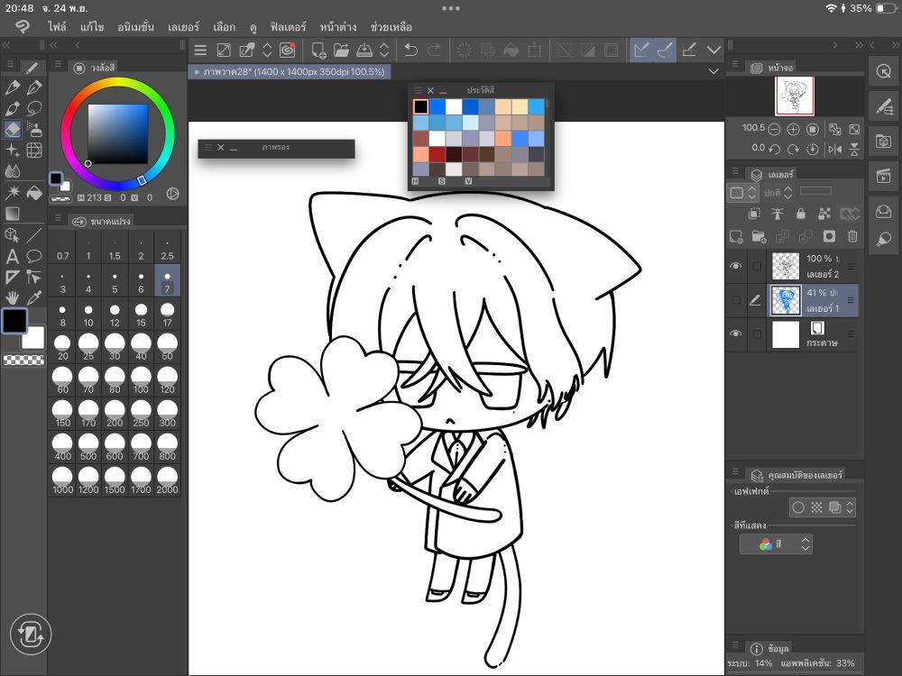
Task: Select brush size 0.7
Action: click(63, 249)
